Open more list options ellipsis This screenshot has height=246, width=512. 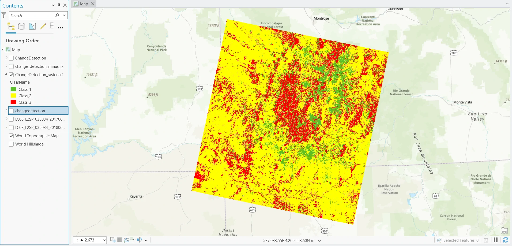click(x=60, y=28)
